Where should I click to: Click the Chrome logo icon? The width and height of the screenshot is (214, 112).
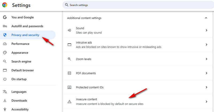5,5
